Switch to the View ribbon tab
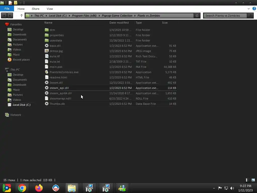 pyautogui.click(x=50, y=9)
